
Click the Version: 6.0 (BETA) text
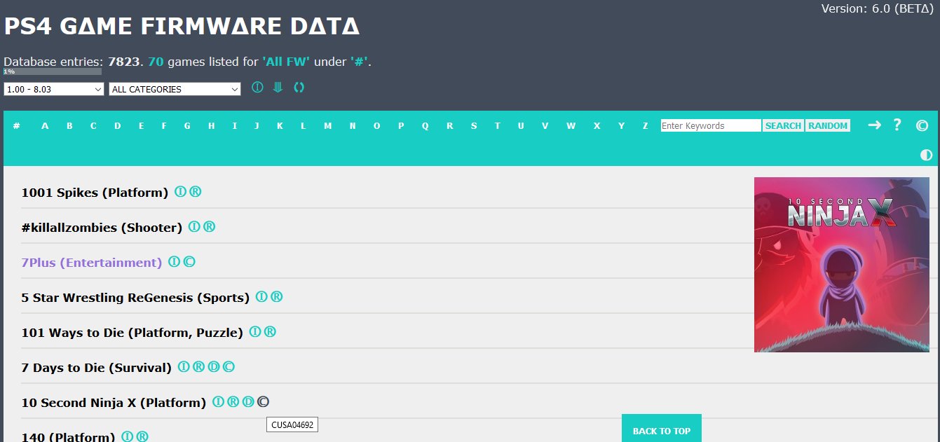[878, 9]
